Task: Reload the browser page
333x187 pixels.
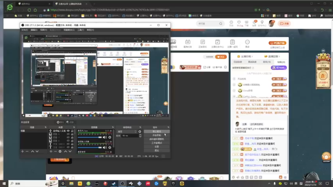Action: tap(29, 10)
